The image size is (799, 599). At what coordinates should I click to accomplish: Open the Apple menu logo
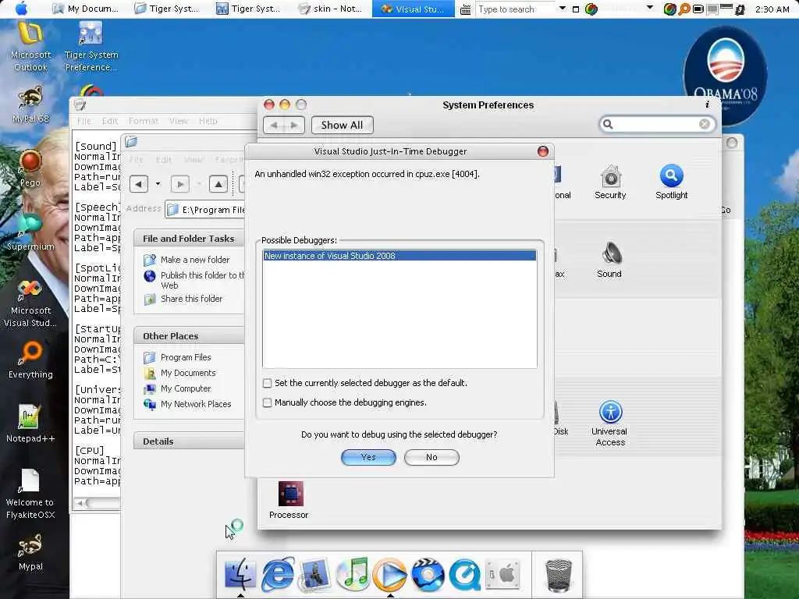tap(22, 9)
